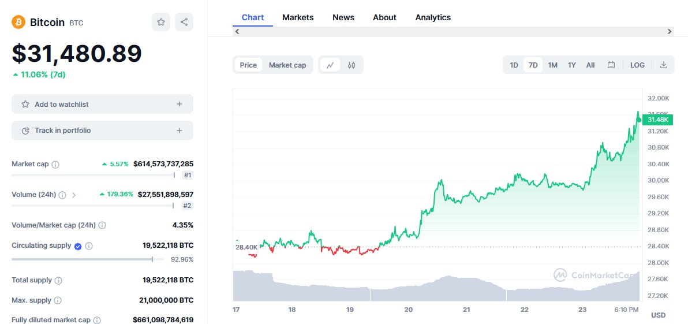The image size is (688, 324).
Task: Toggle chart to Market cap view
Action: click(287, 65)
